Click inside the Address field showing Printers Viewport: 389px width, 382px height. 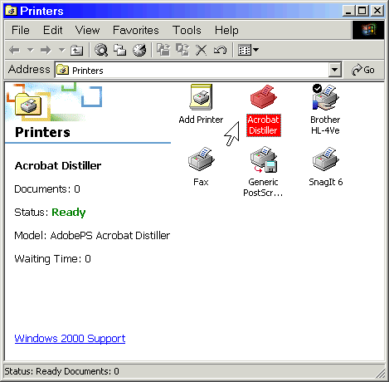192,70
